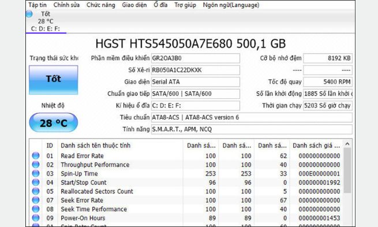Click the Nhiệt độ label
The height and width of the screenshot is (227, 378).
click(53, 106)
